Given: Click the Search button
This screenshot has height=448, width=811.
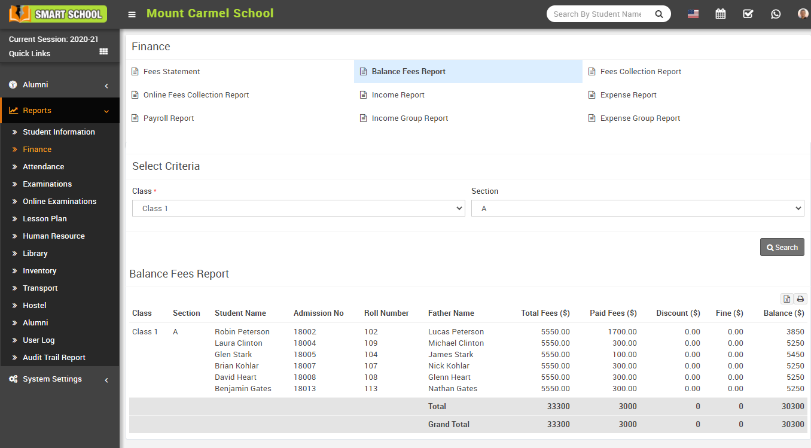Looking at the screenshot, I should point(782,246).
